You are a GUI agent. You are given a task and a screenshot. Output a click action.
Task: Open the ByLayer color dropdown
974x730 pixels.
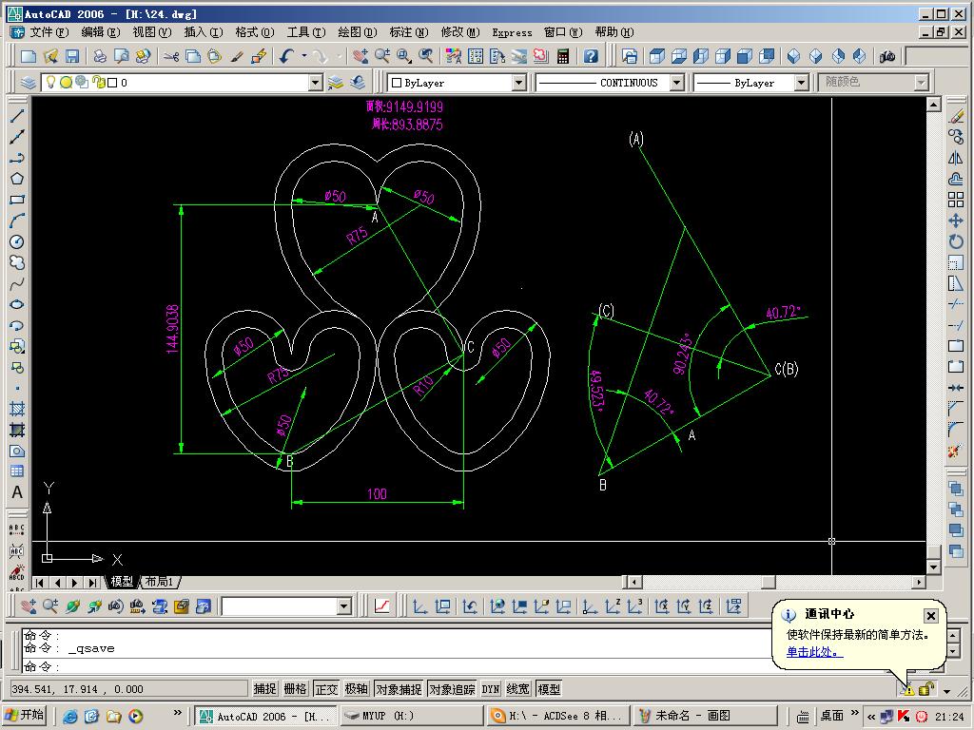(518, 82)
